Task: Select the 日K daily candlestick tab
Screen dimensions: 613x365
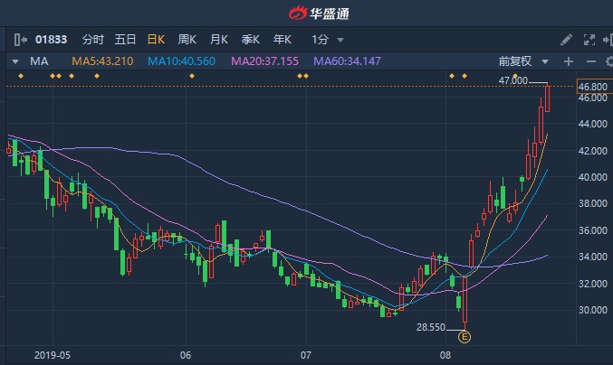Action: 156,40
